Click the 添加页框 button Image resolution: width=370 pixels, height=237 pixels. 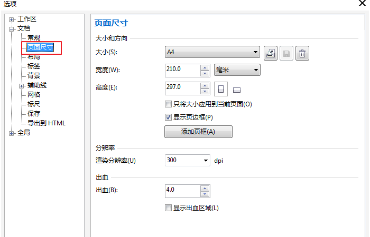pyautogui.click(x=198, y=132)
